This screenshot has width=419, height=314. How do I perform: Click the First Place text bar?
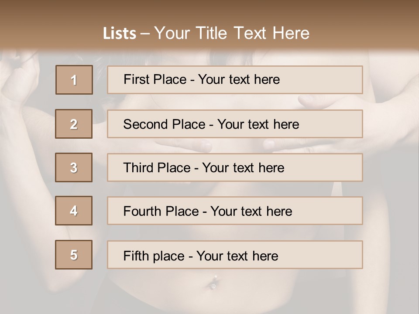235,80
